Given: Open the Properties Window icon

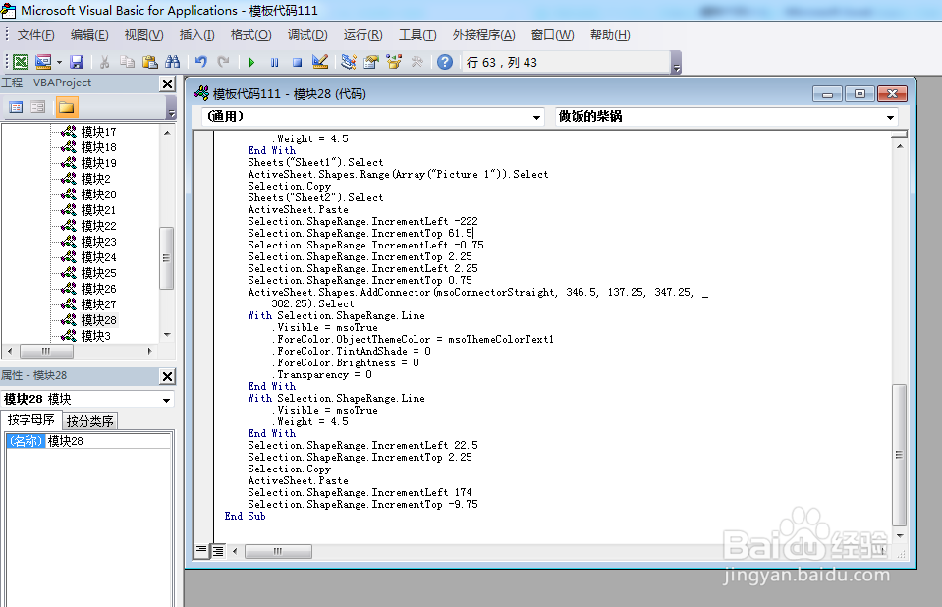Looking at the screenshot, I should pyautogui.click(x=371, y=62).
